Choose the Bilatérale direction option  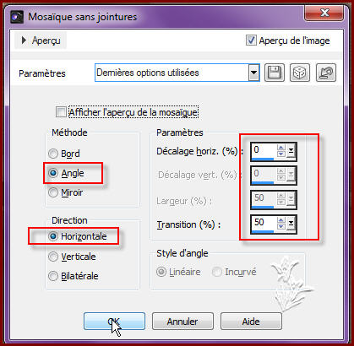[x=53, y=276]
